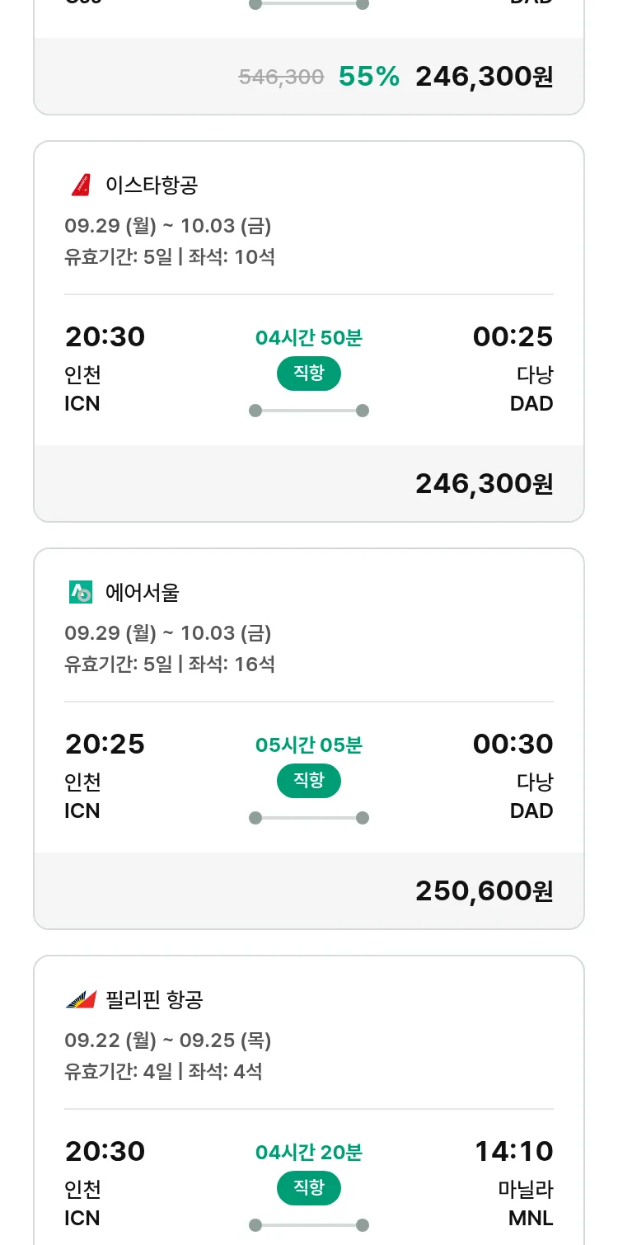Viewport: 618px width, 1245px height.
Task: Open the 필리핀 항공 airline name
Action: (x=154, y=999)
